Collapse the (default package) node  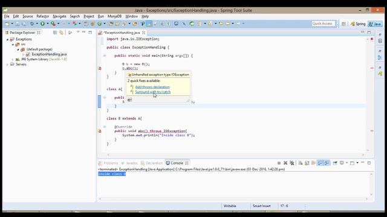coord(18,49)
